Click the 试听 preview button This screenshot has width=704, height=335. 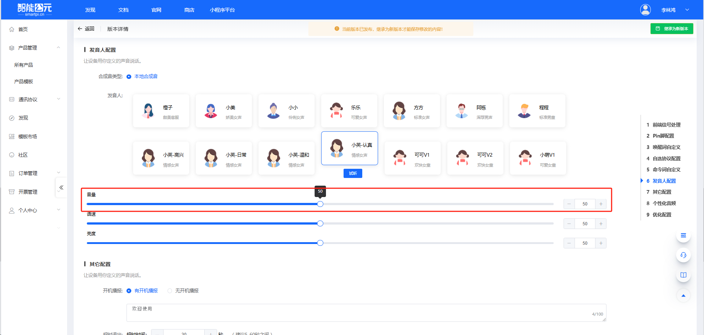point(352,173)
